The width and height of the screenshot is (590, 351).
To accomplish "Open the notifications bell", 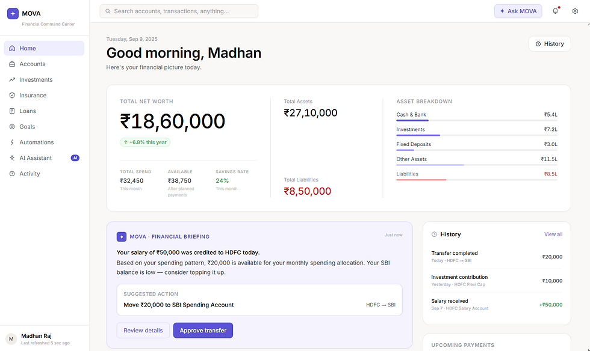I will pyautogui.click(x=555, y=11).
